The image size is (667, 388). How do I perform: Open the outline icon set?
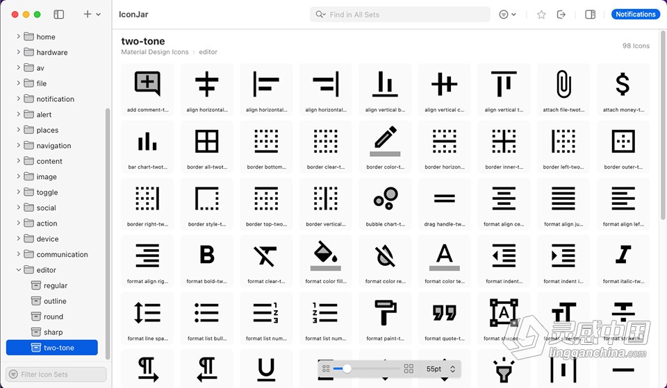point(49,301)
